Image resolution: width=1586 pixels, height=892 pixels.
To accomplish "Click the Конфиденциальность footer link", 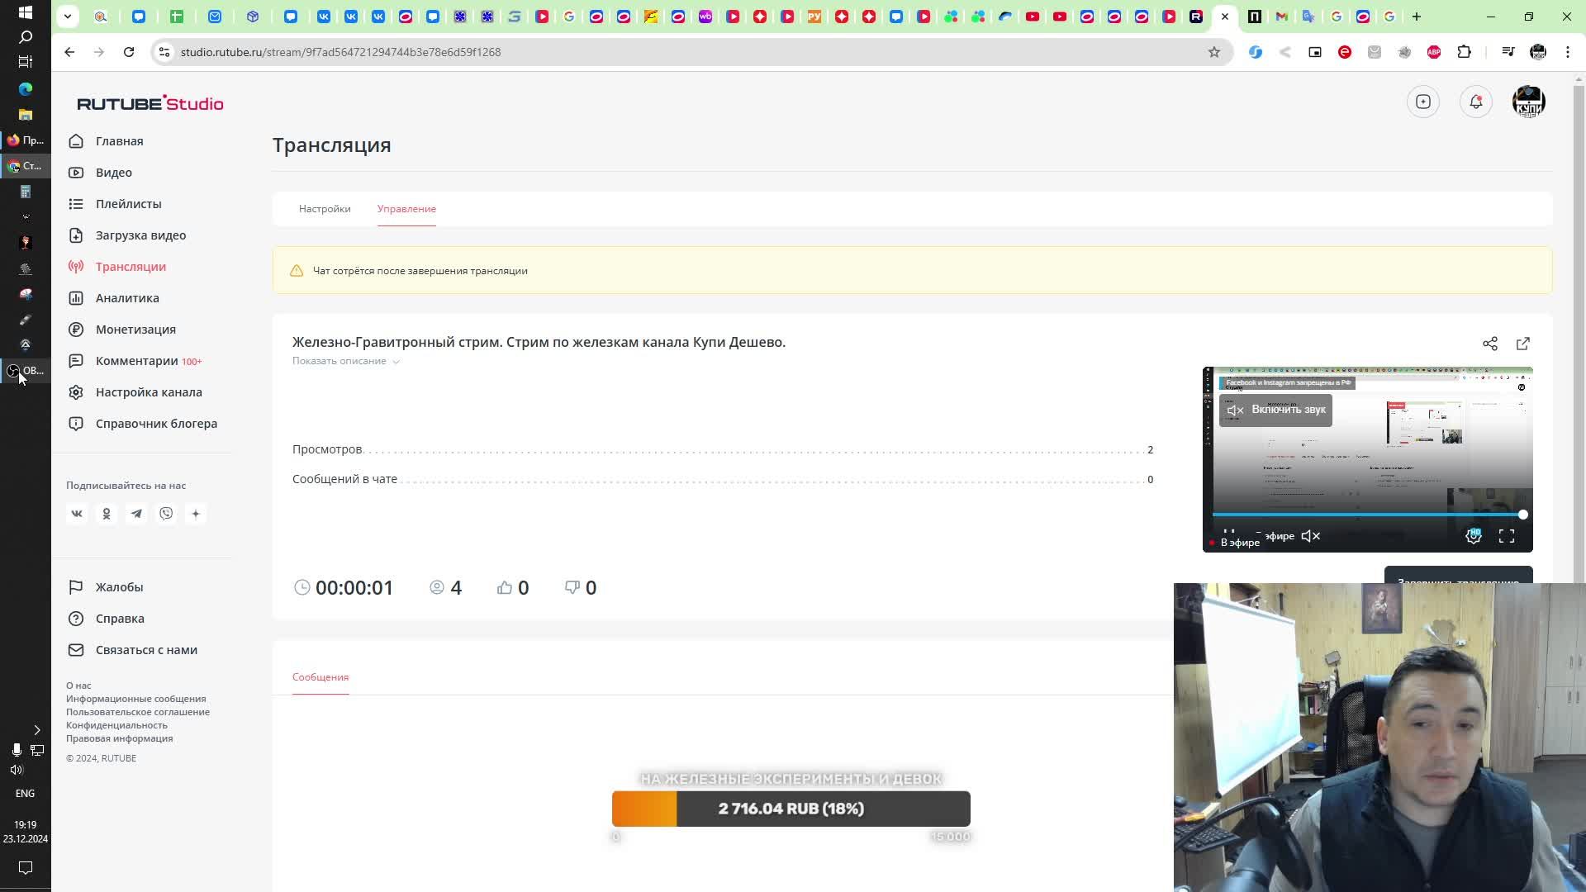I will pos(116,725).
